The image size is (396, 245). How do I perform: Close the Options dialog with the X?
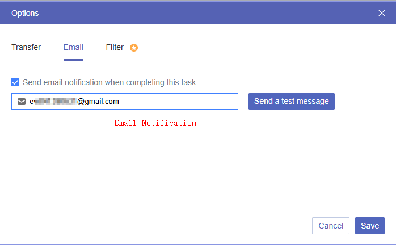tap(382, 13)
